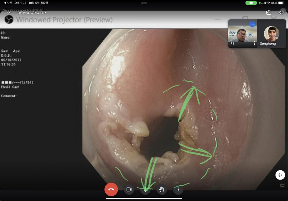
Task: Select own video thumbnail
Action: (243, 34)
